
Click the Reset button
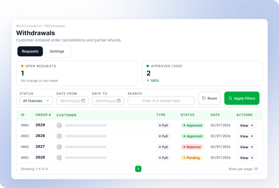[209, 98]
